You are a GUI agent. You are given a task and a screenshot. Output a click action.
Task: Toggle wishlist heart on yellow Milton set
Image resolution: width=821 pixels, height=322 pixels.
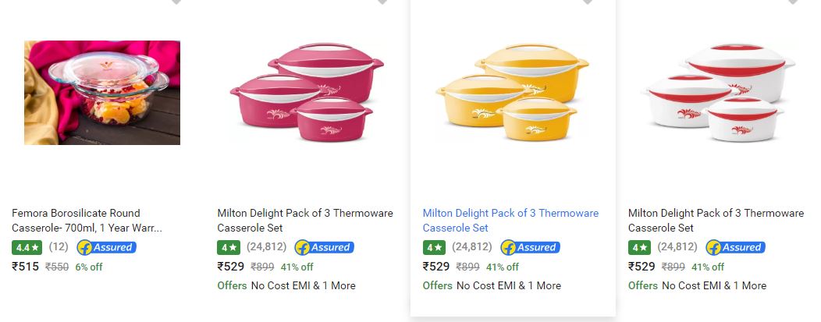pos(588,2)
